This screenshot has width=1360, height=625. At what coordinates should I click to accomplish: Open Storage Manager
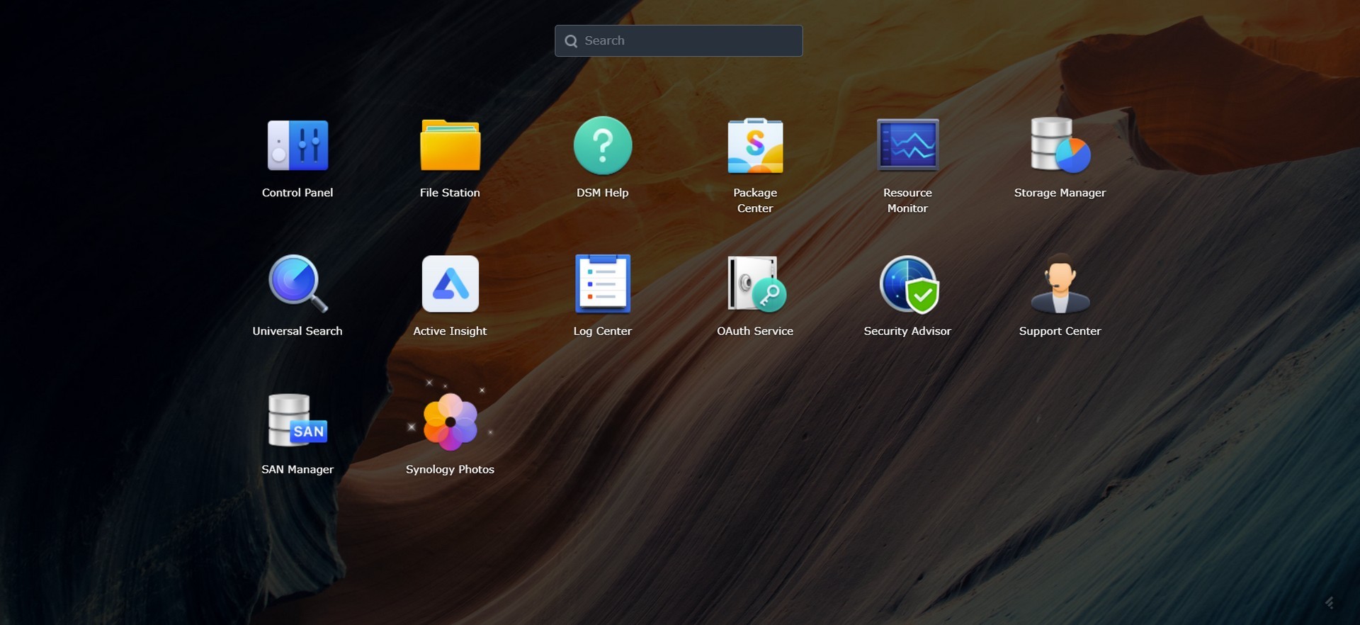click(x=1060, y=146)
